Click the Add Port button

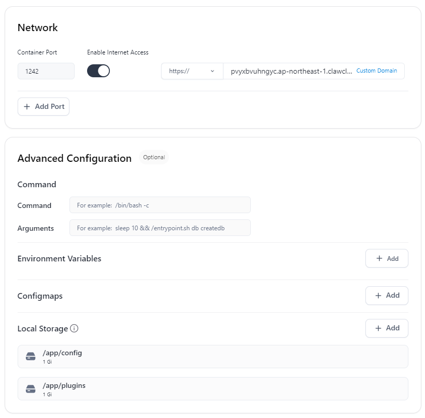[x=44, y=106]
